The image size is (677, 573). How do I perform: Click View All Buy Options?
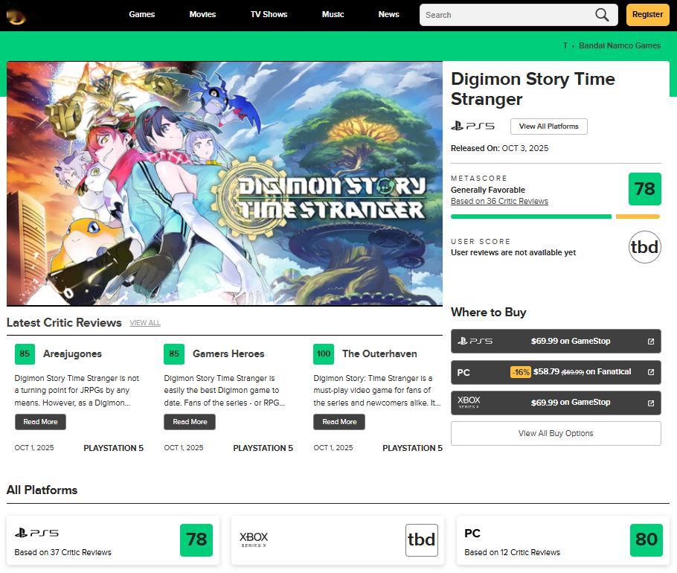point(556,433)
